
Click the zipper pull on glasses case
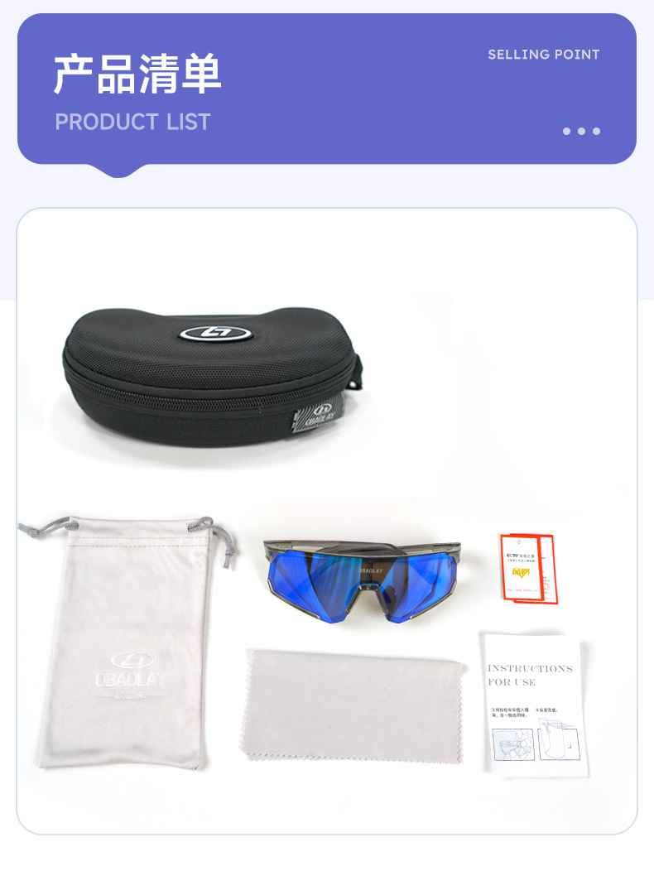tap(358, 373)
